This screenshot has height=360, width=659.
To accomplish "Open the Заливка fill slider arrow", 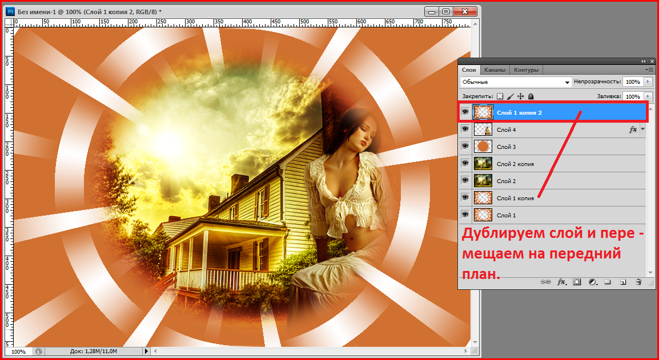I will coord(648,96).
